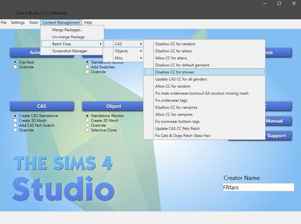Select Create CAS Standalone radio option
This screenshot has width=301, height=224.
coord(15,116)
